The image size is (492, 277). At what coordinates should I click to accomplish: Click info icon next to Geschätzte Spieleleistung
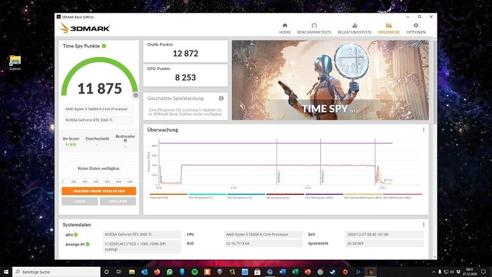(x=221, y=98)
